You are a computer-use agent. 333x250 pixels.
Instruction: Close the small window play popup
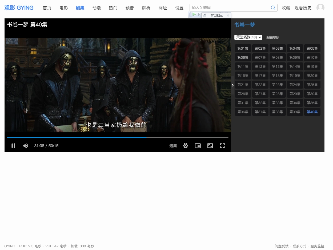[x=228, y=15]
